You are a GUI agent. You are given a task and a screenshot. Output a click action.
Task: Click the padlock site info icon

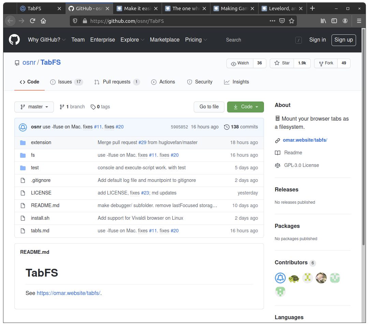click(85, 21)
